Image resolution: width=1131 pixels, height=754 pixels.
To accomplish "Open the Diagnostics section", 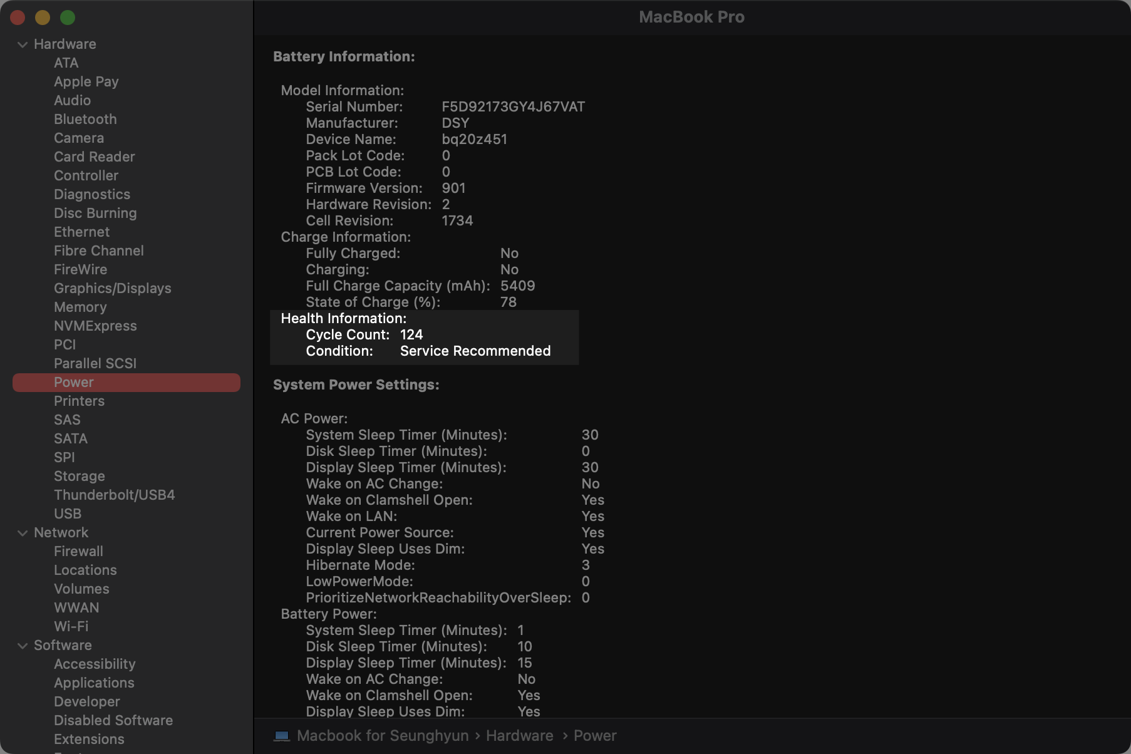I will click(92, 194).
